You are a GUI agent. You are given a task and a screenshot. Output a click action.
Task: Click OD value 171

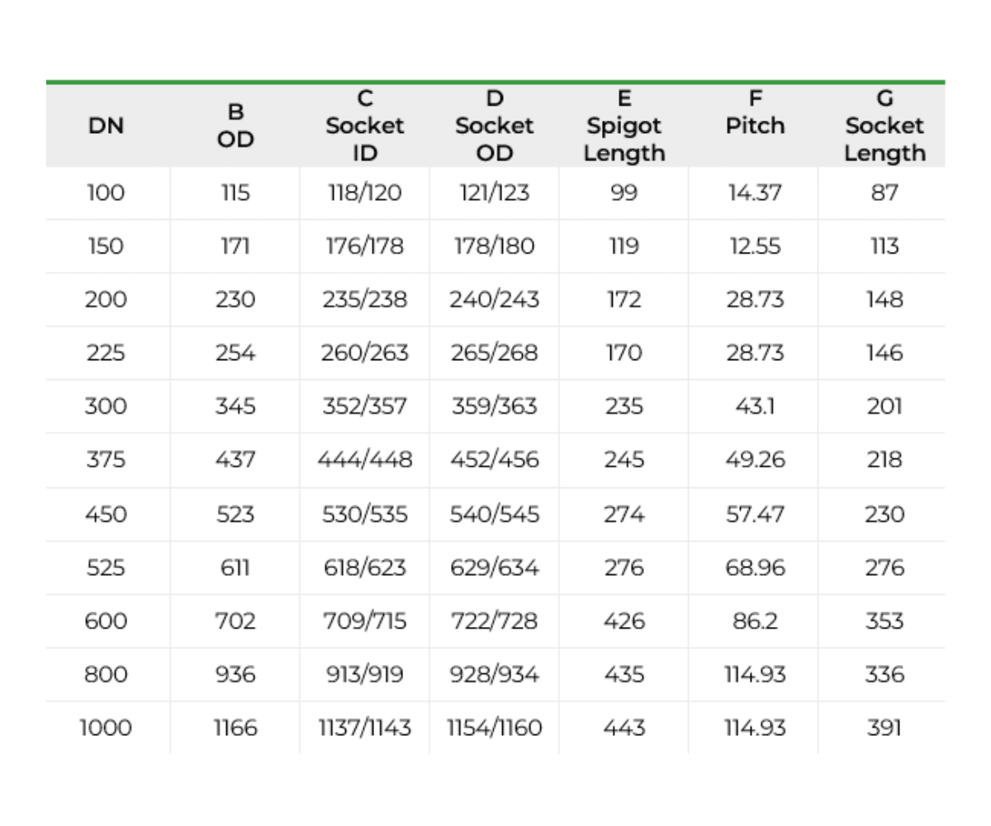(x=235, y=246)
